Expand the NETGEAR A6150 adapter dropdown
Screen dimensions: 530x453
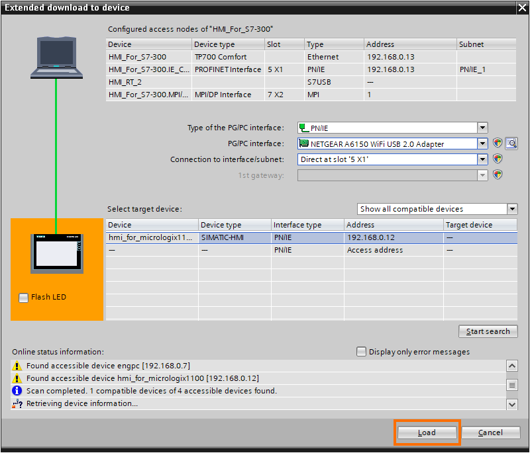483,144
